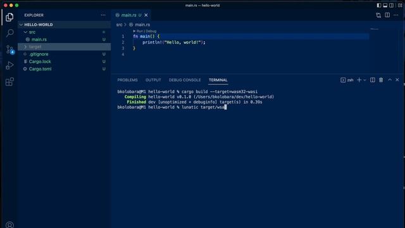
Task: Open main.rs in the file tree
Action: click(x=65, y=39)
